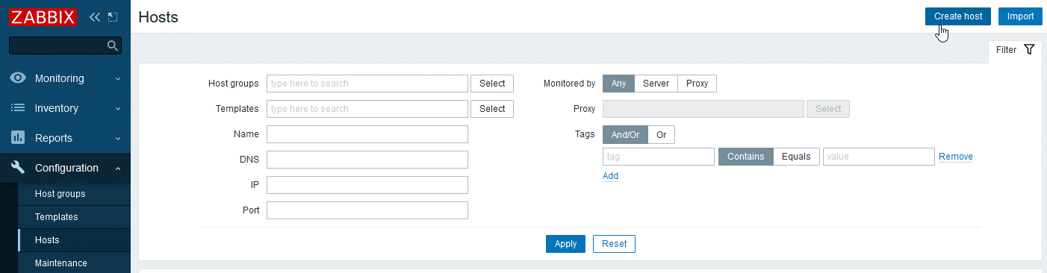Viewport: 1047px width, 273px height.
Task: Click the sidebar search magnifier icon
Action: 113,46
